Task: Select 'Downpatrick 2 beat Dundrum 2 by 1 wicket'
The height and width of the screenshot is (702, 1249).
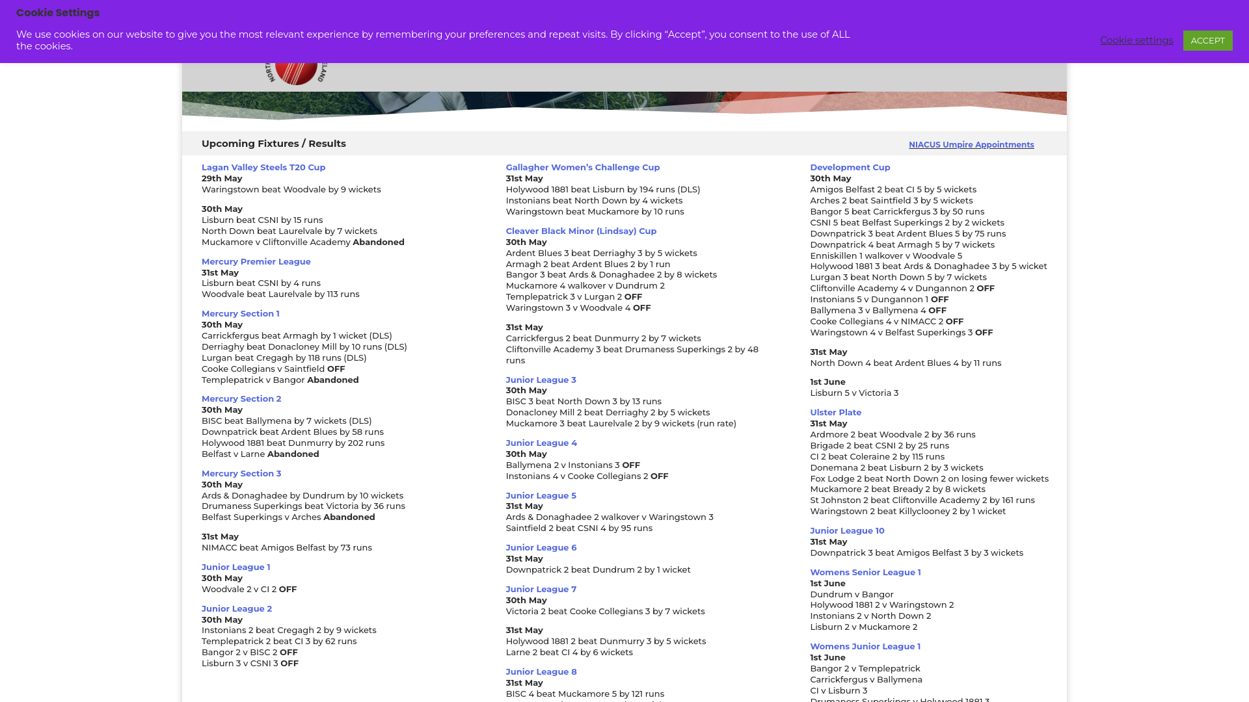Action: point(598,570)
